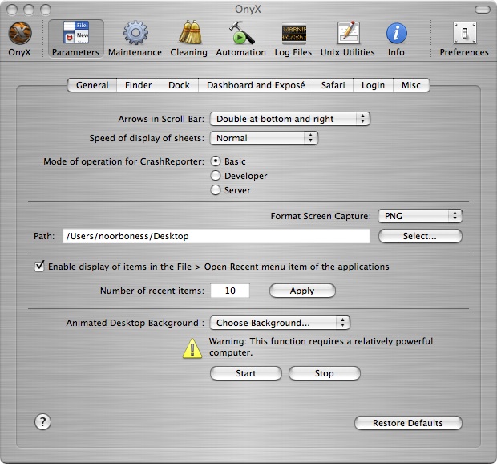The width and height of the screenshot is (497, 464).
Task: Click the 'Animated Desktop Background :' label
Action: 135,323
